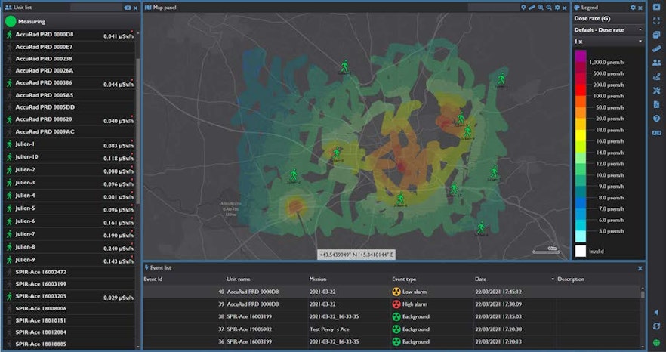Click the refresh icon in right sidebar
The image size is (666, 352).
(656, 326)
